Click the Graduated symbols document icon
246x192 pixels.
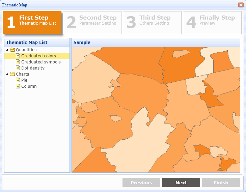18,62
